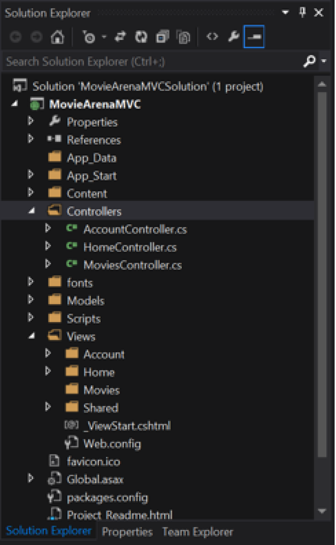Expand the App_Start folder
Screen dimensions: 336x545
31,175
